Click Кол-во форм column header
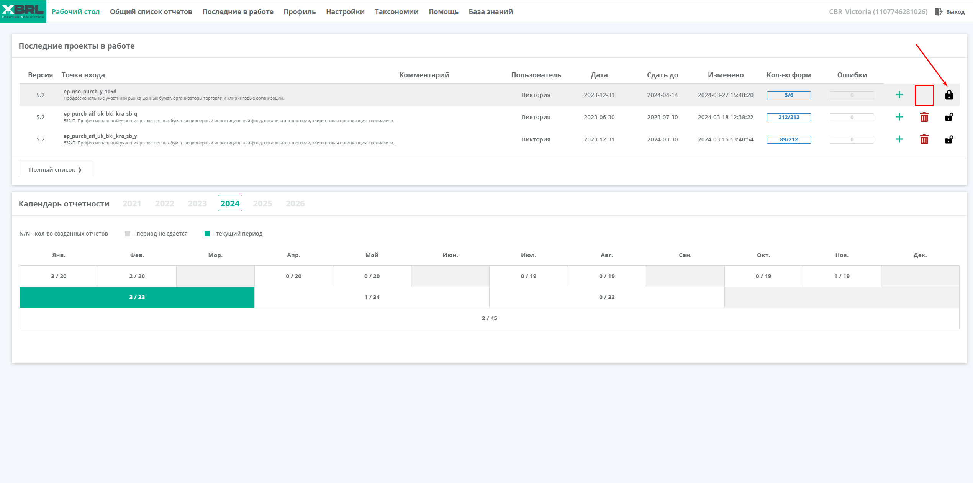 pos(789,75)
